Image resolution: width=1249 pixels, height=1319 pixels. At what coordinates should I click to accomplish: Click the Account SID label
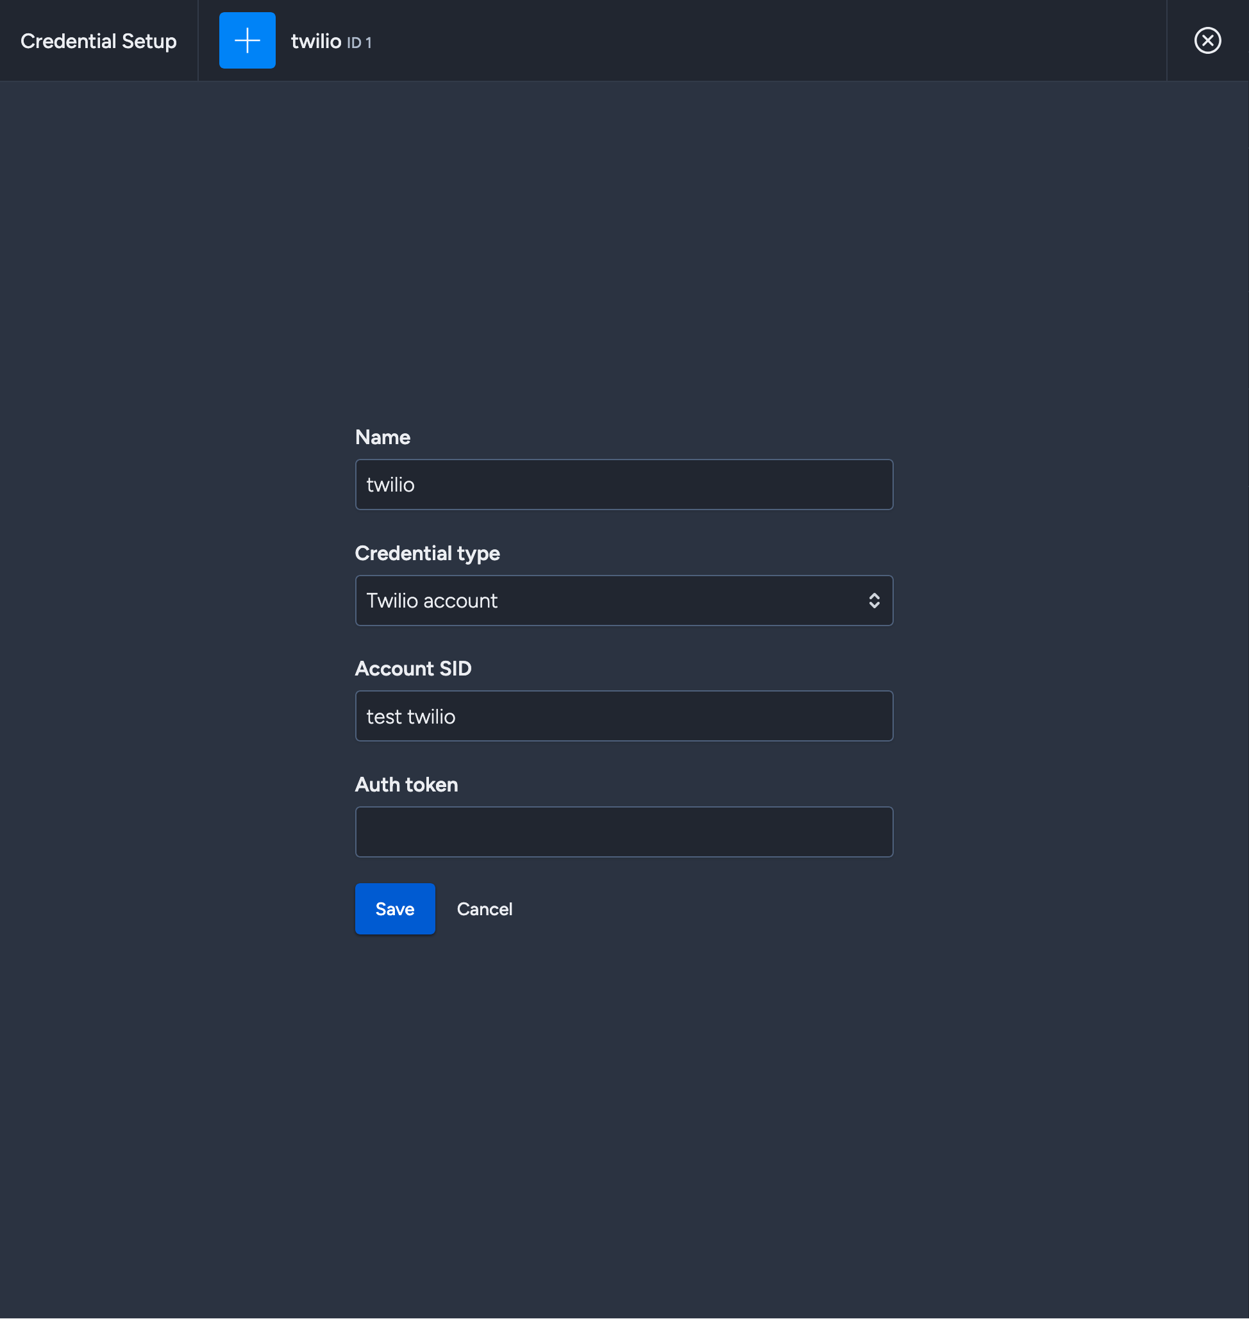click(x=413, y=669)
